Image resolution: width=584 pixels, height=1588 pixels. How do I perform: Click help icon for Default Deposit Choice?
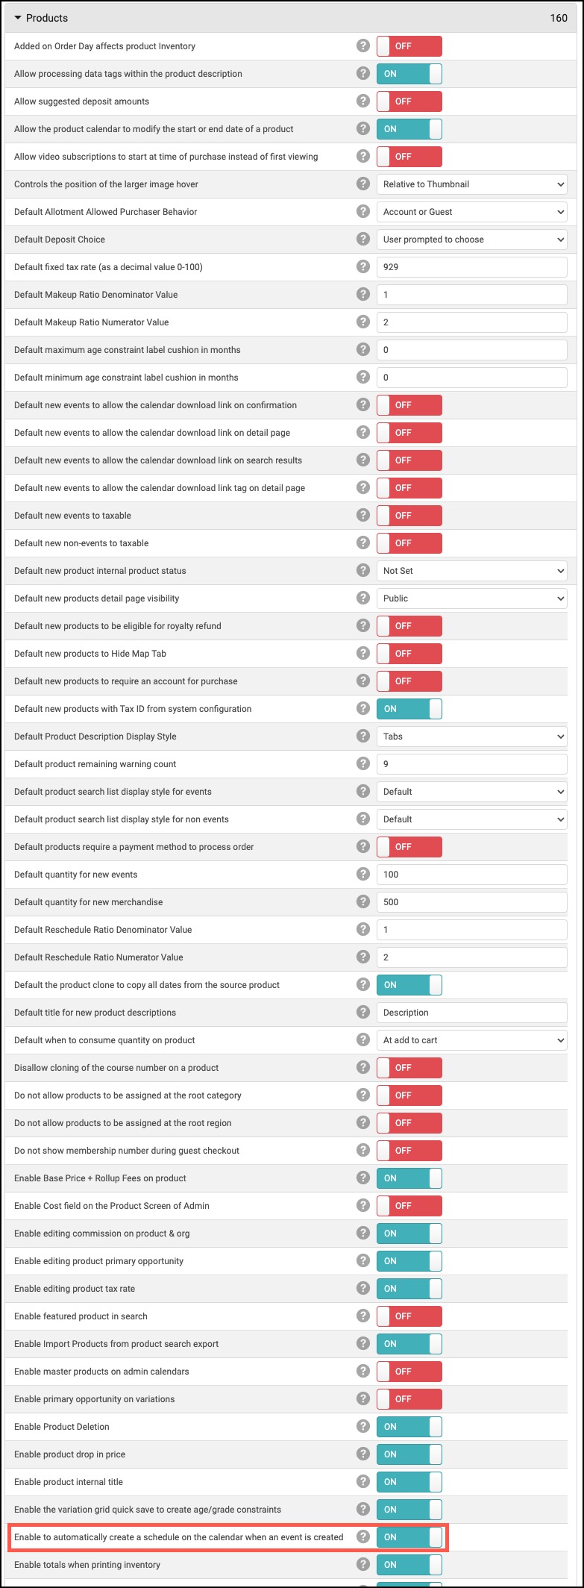363,239
